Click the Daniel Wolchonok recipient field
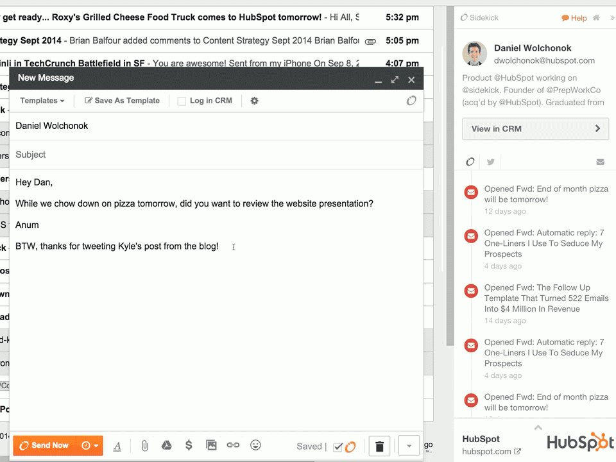The height and width of the screenshot is (462, 616). [x=216, y=126]
